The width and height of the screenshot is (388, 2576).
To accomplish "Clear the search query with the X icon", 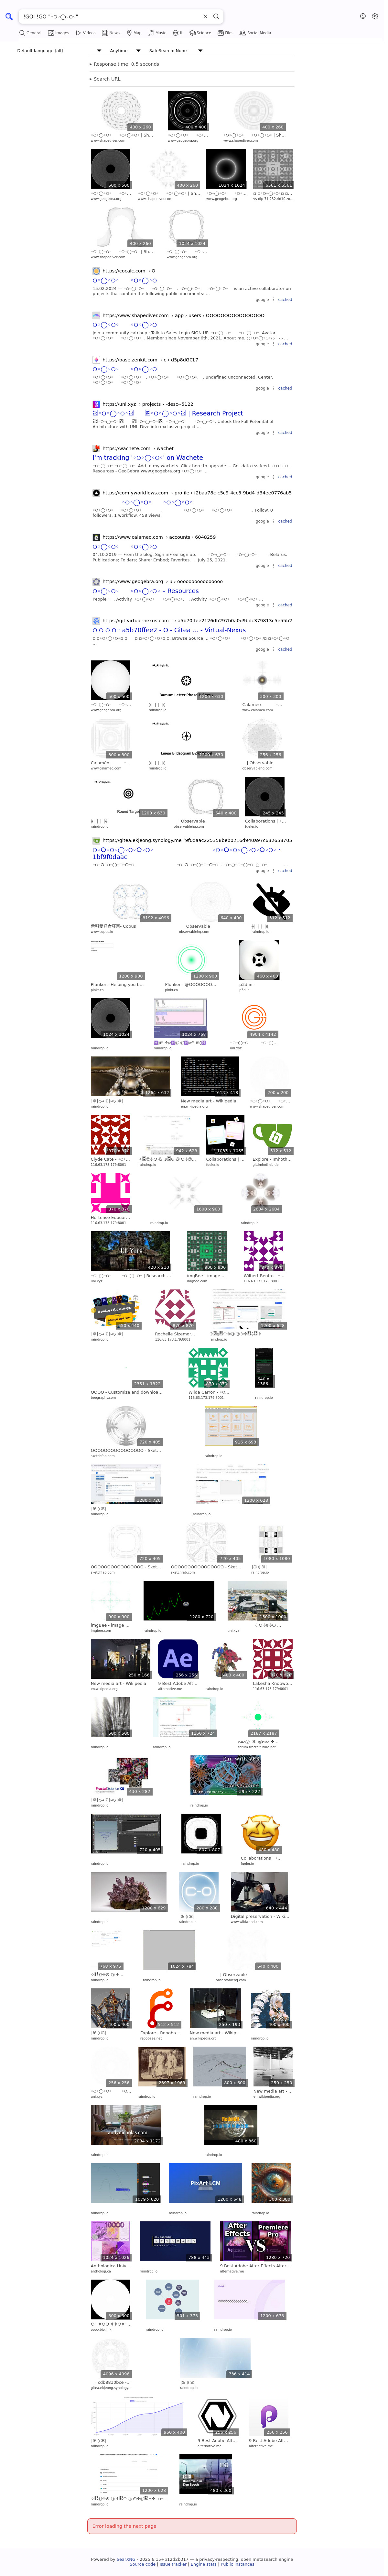I will pos(205,17).
